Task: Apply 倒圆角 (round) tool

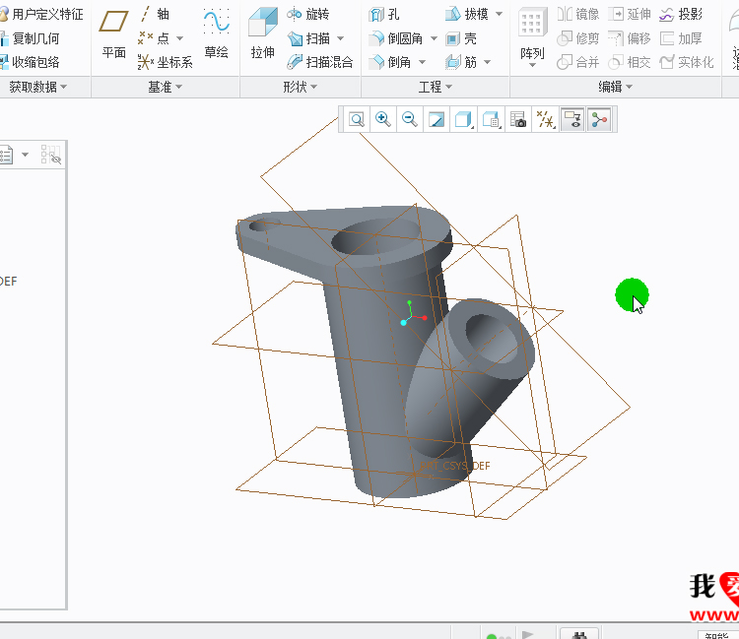Action: (x=396, y=38)
